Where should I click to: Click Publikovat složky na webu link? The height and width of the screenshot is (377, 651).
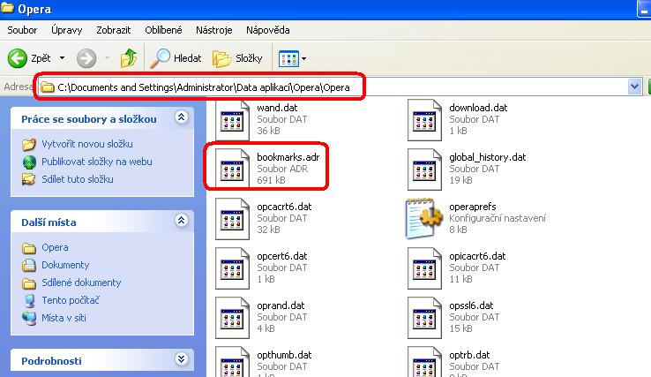click(x=97, y=162)
